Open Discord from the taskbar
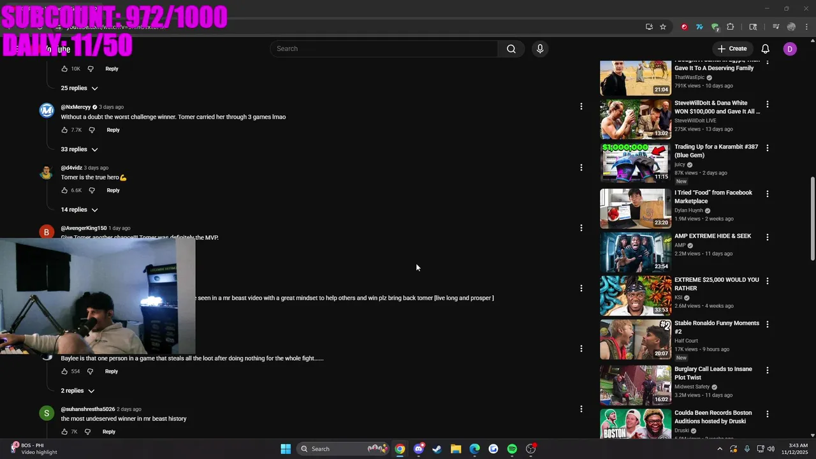 tap(418, 449)
